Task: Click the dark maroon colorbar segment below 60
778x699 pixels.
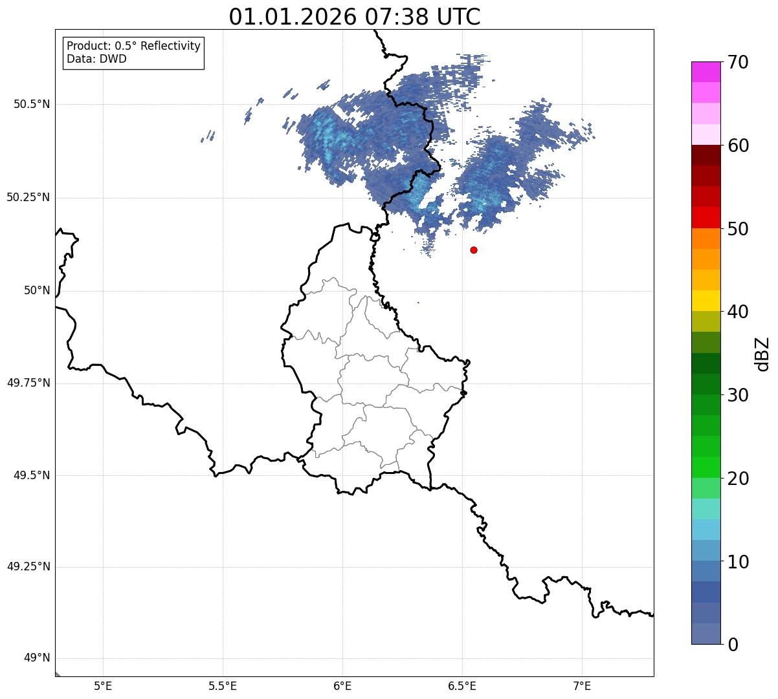Action: pyautogui.click(x=706, y=155)
